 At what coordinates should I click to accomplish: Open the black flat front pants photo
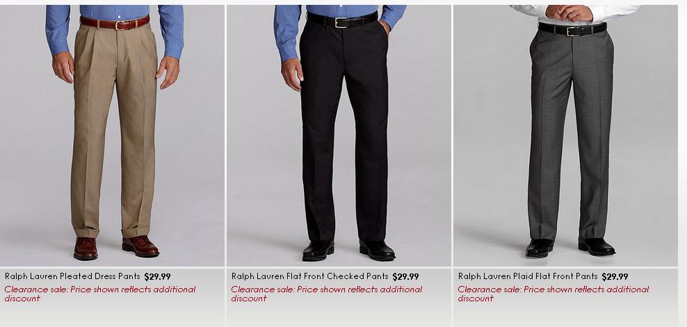[339, 135]
